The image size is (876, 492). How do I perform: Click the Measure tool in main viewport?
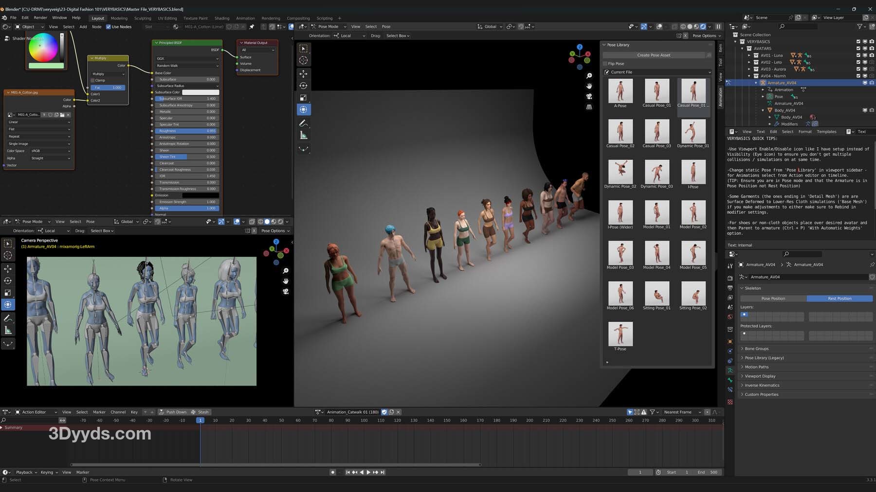[x=303, y=136]
